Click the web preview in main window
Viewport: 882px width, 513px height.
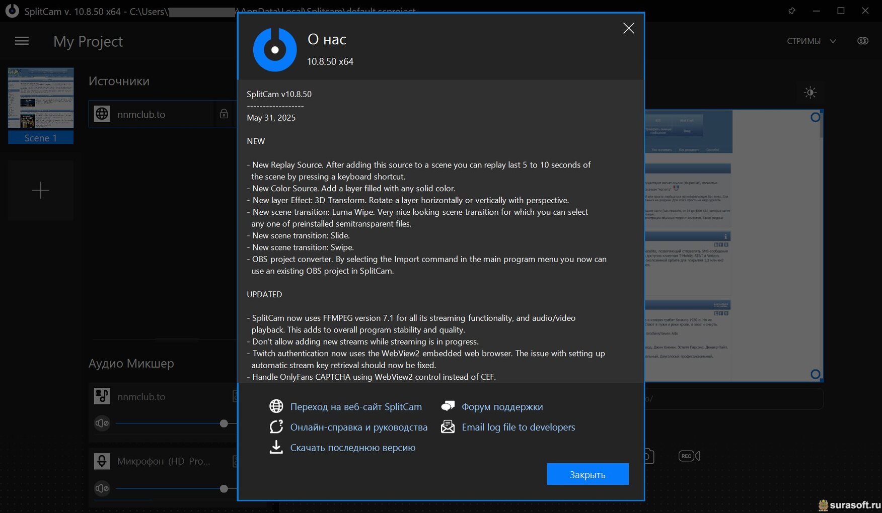coord(733,246)
